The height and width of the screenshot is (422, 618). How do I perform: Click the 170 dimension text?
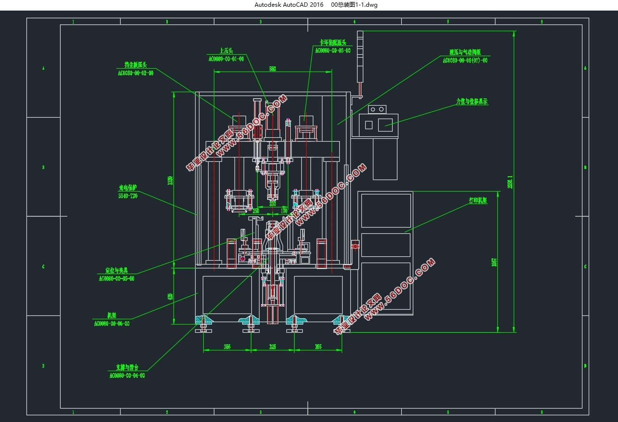[284, 211]
